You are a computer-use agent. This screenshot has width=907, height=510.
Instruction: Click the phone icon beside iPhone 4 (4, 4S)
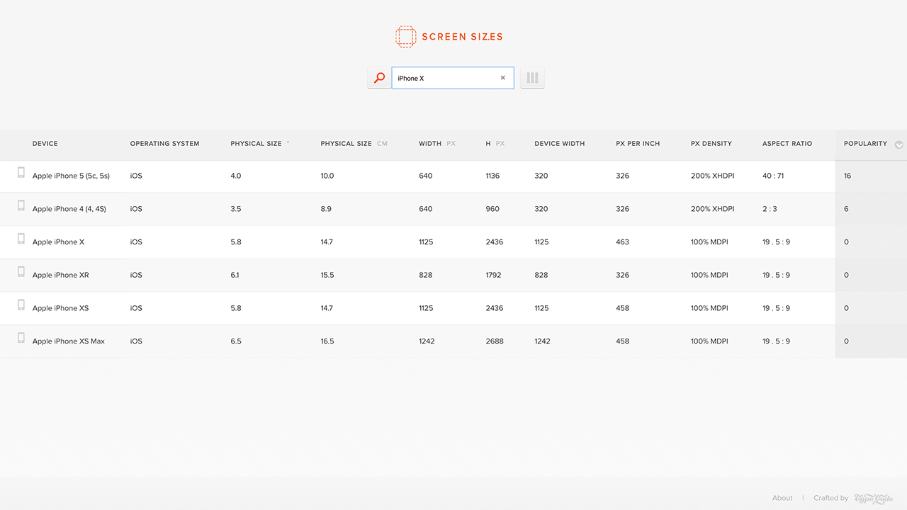(x=21, y=206)
